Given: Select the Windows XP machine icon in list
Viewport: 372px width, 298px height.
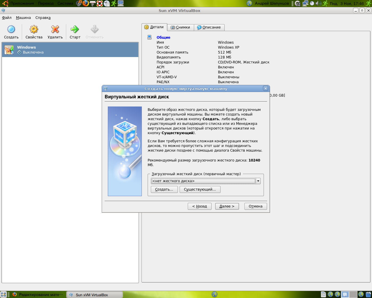Looking at the screenshot, I should pos(9,50).
